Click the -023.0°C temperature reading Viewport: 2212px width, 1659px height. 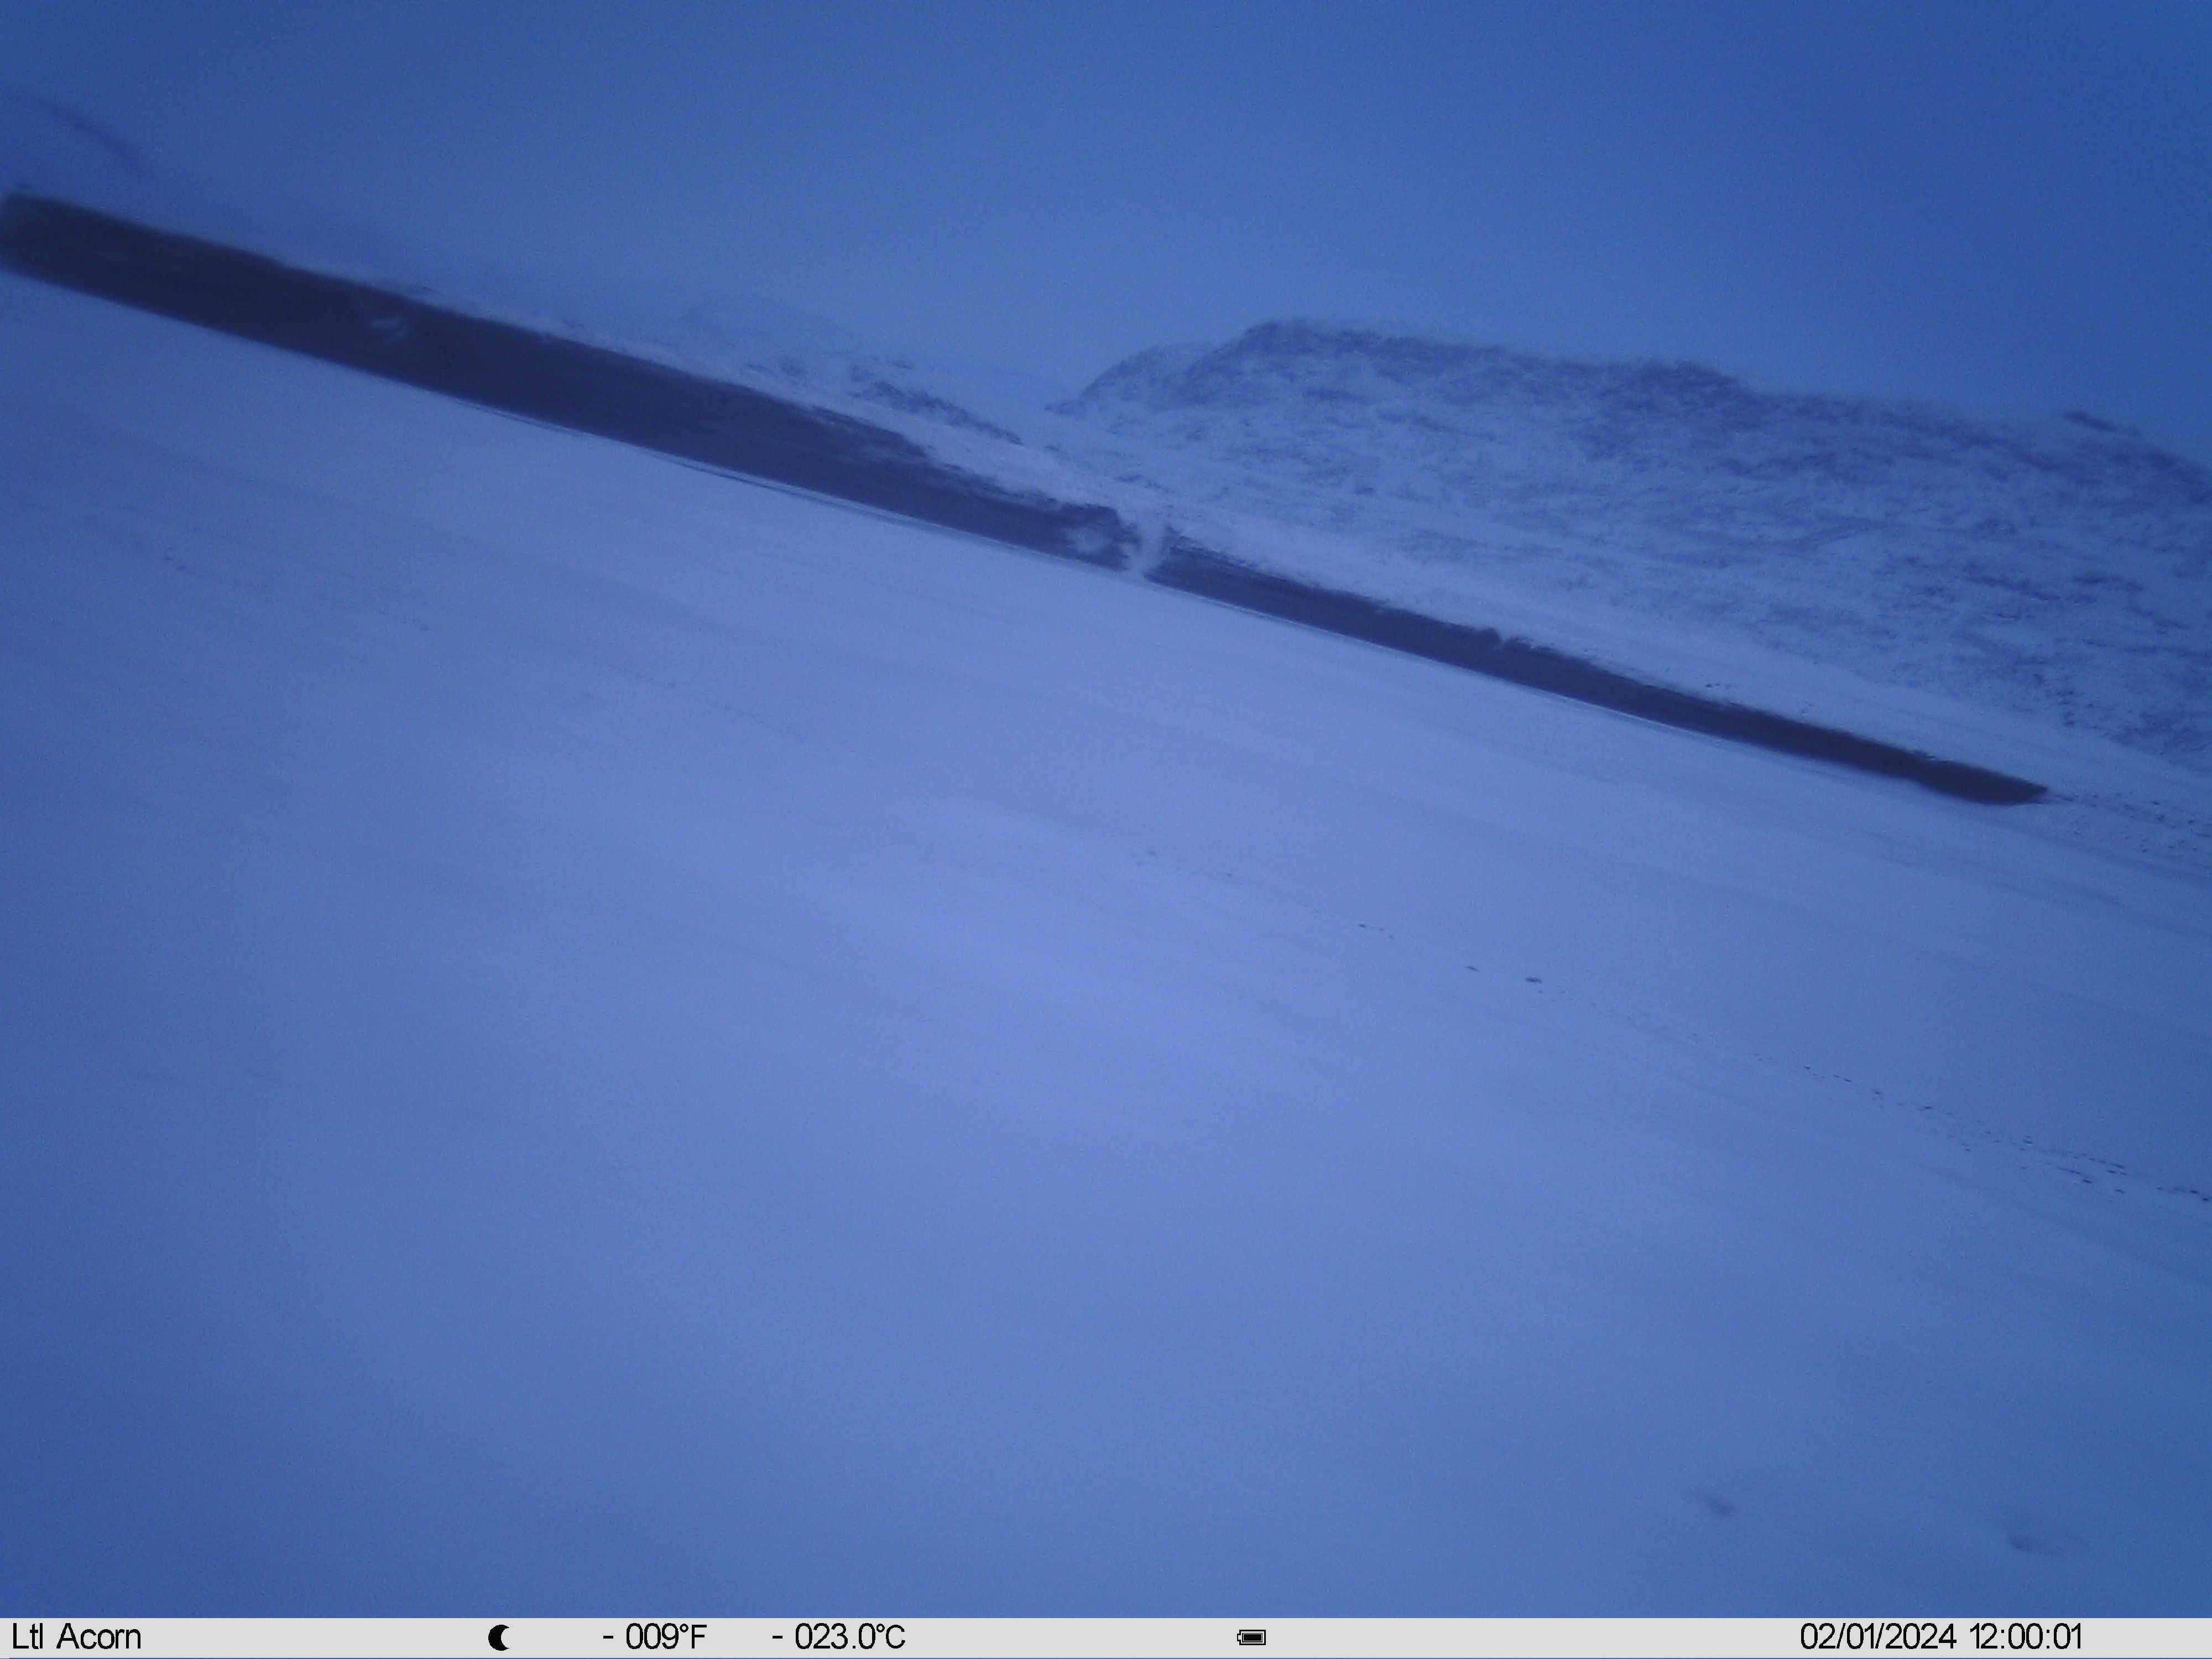point(838,1637)
